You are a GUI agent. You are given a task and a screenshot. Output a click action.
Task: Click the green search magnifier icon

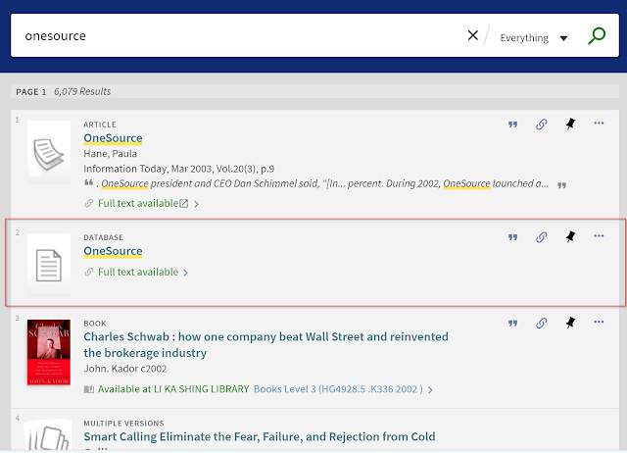tap(597, 36)
